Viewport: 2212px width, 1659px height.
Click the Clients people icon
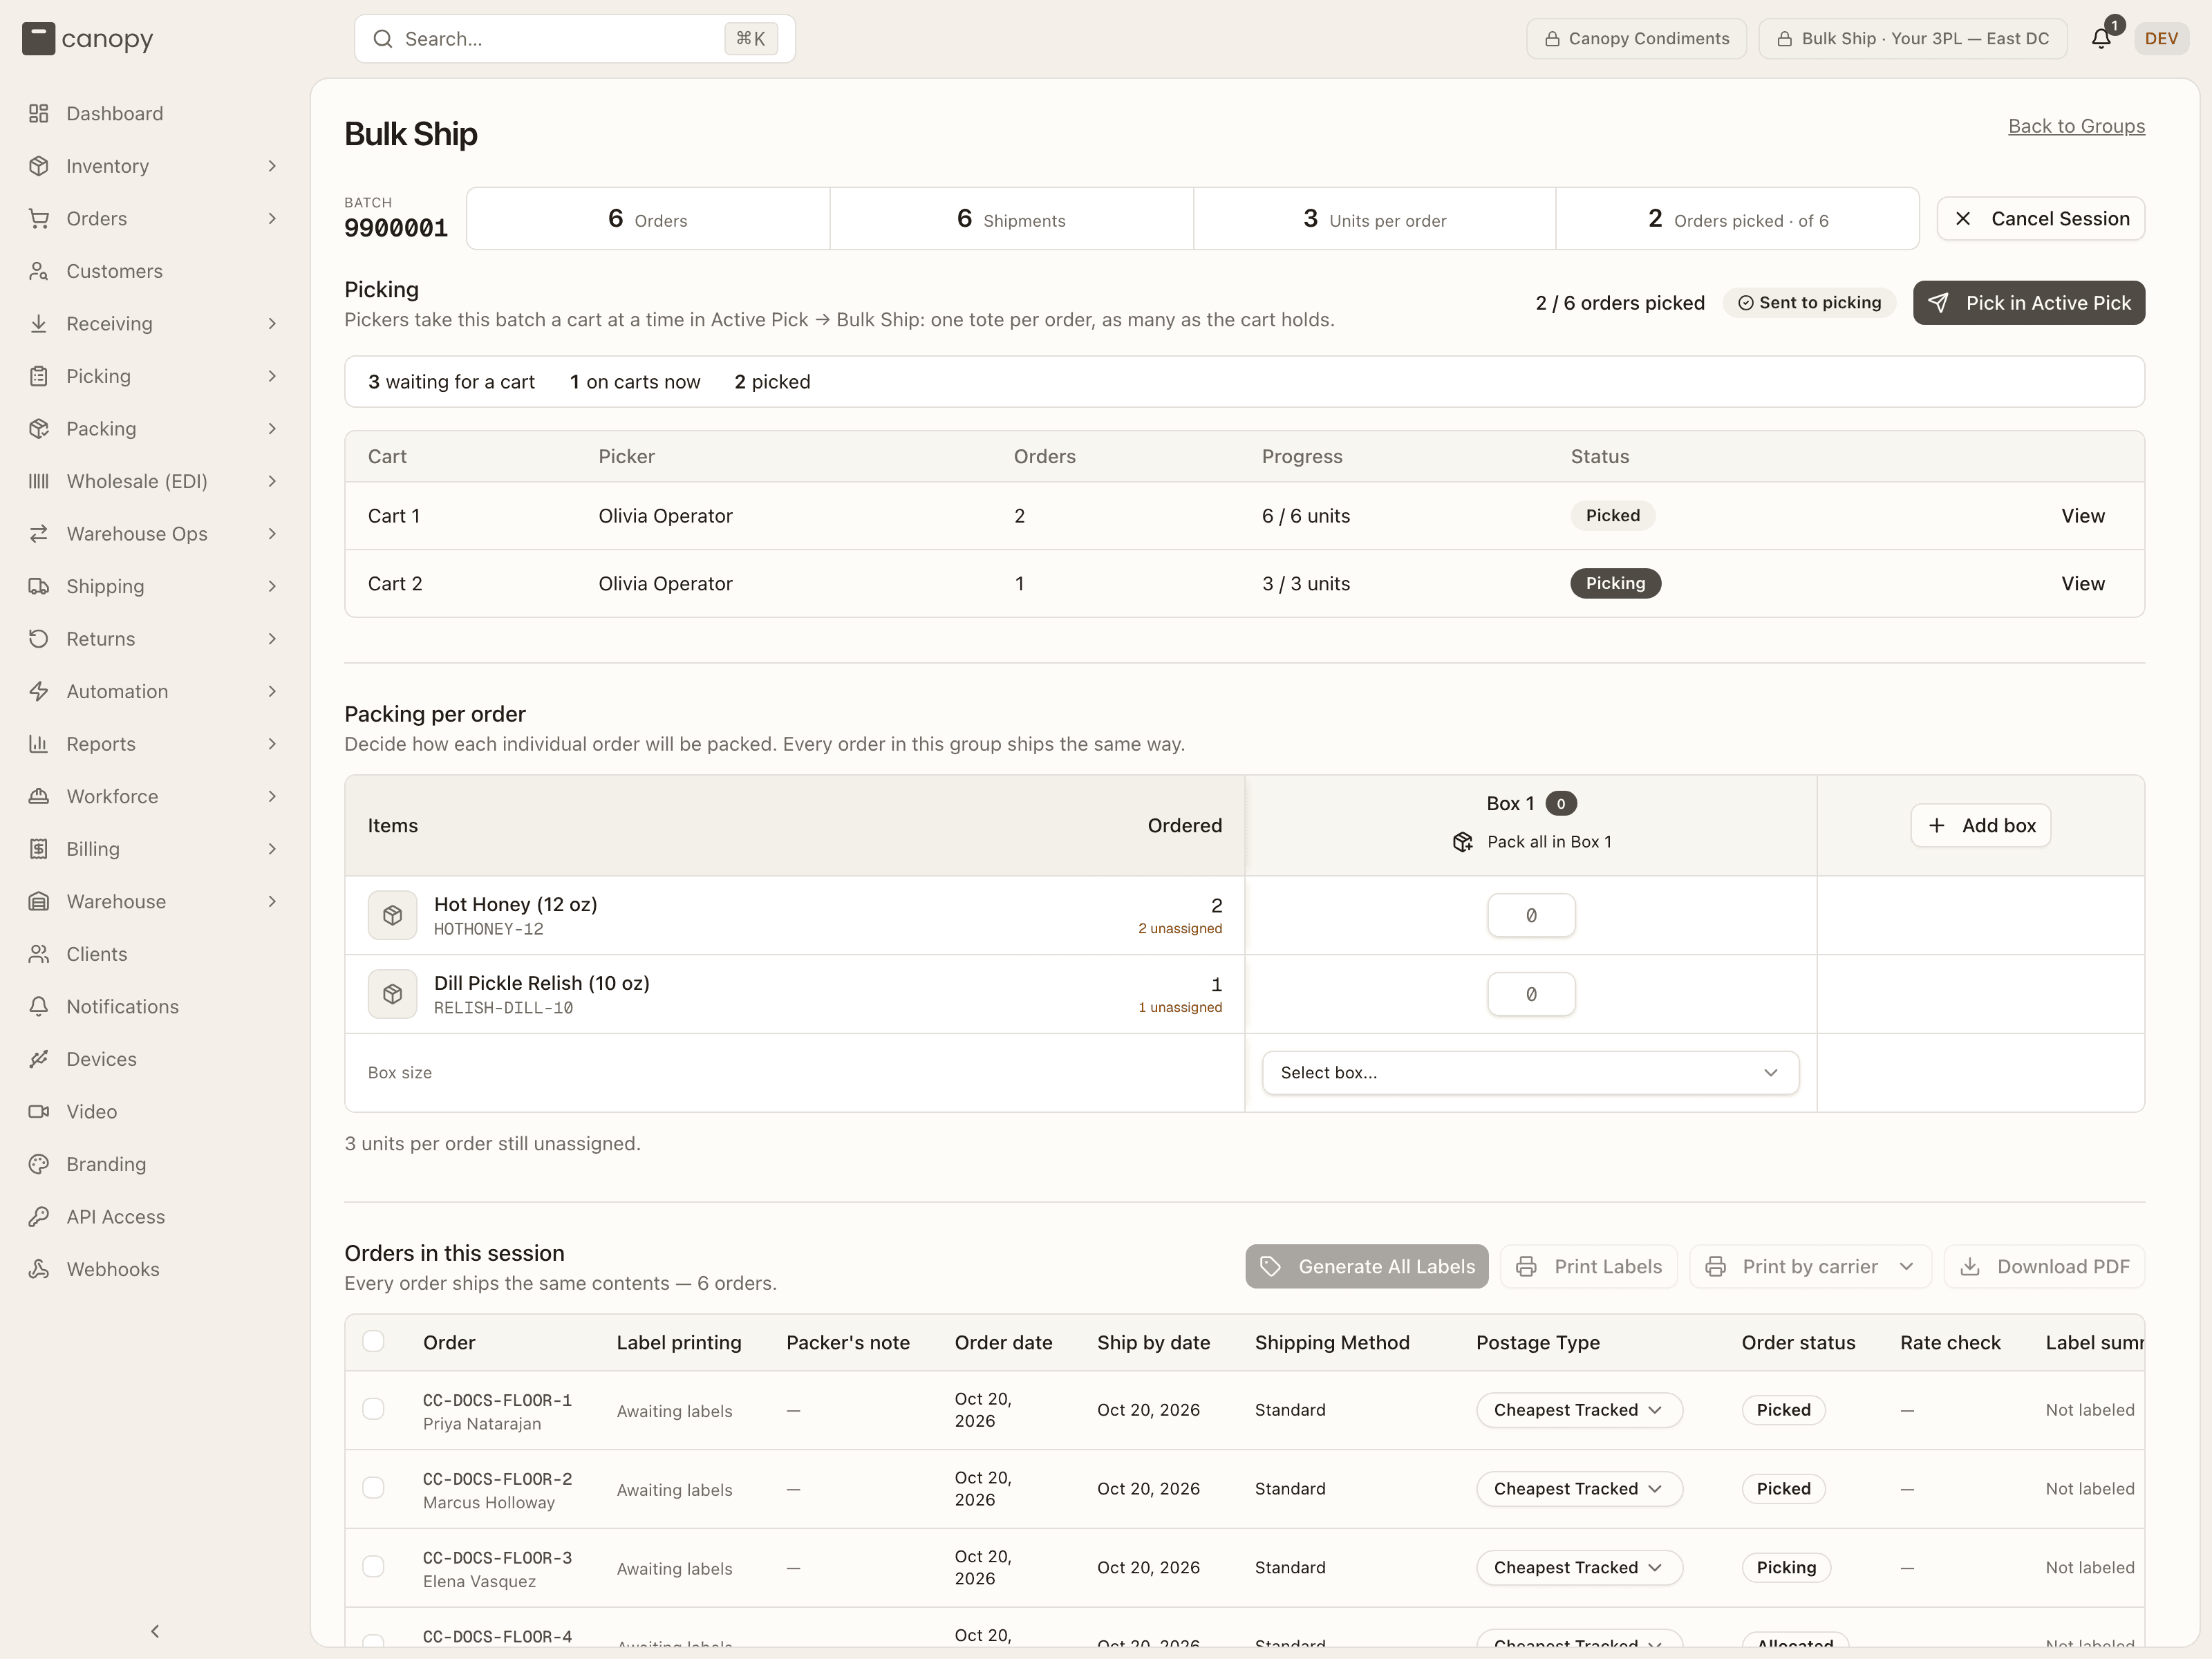click(38, 954)
